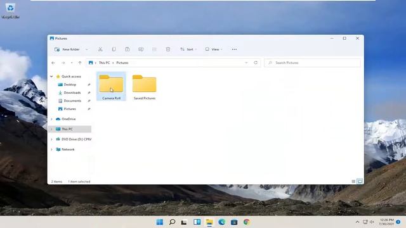Screen dimensions: 406x228
Task: Click the Forward navigation arrow
Action: coord(63,63)
